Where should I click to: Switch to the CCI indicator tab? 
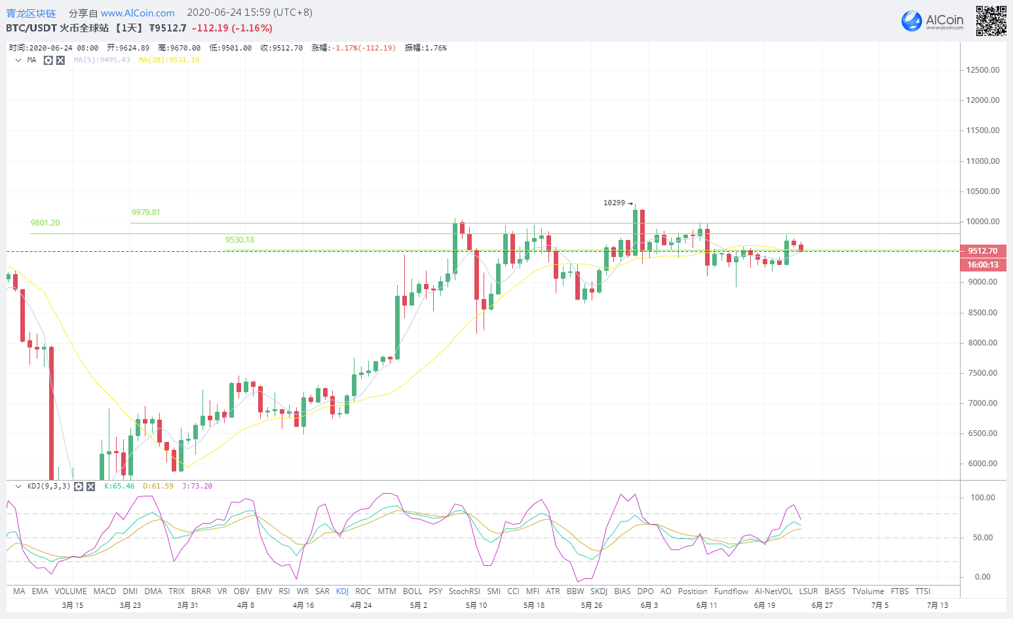coord(513,591)
